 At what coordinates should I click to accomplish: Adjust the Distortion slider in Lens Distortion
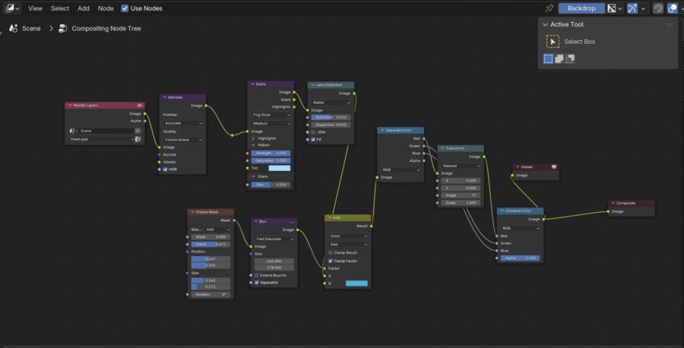(x=331, y=117)
